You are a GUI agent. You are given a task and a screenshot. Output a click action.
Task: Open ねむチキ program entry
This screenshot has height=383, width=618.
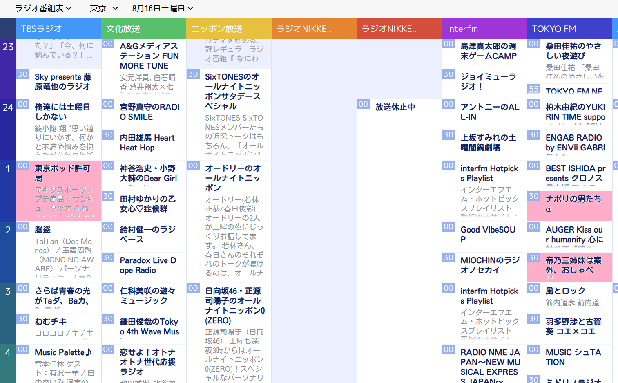(58, 329)
